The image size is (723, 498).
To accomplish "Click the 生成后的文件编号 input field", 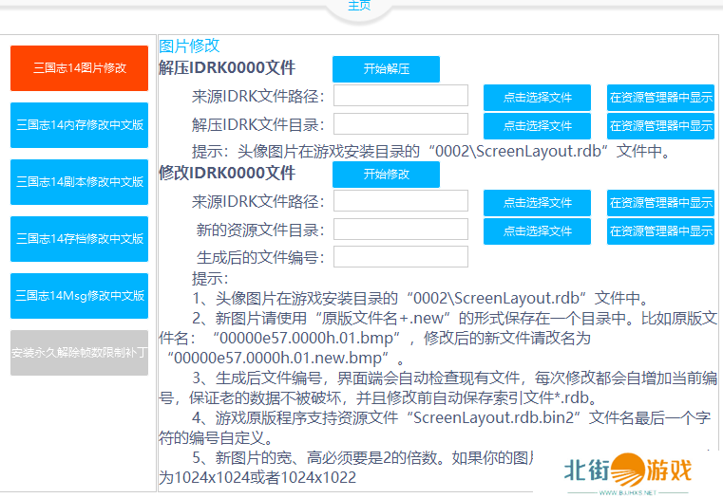I will point(401,257).
